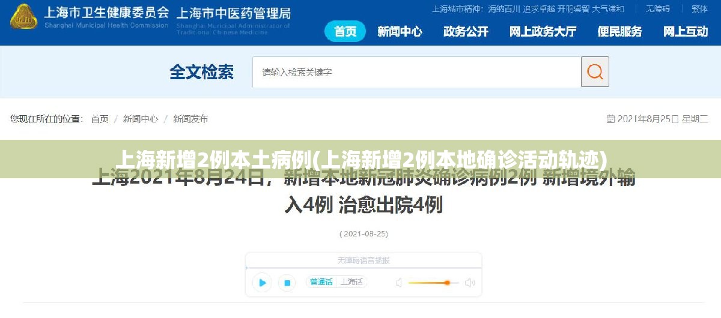
Task: Focus the 请输入检索关键字 search field
Action: pyautogui.click(x=416, y=72)
